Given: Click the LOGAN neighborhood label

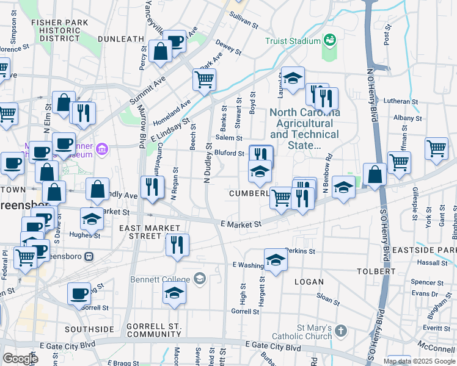Looking at the screenshot, I should point(309,282).
